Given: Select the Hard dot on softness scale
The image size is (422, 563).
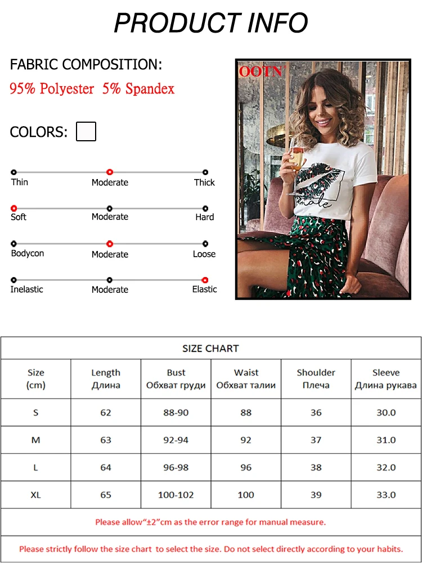Looking at the screenshot, I should click(x=205, y=208).
